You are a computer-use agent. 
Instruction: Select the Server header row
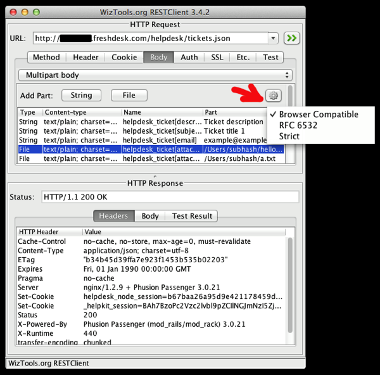[151, 288]
